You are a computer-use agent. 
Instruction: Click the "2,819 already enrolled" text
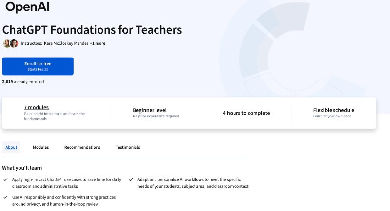pyautogui.click(x=23, y=82)
